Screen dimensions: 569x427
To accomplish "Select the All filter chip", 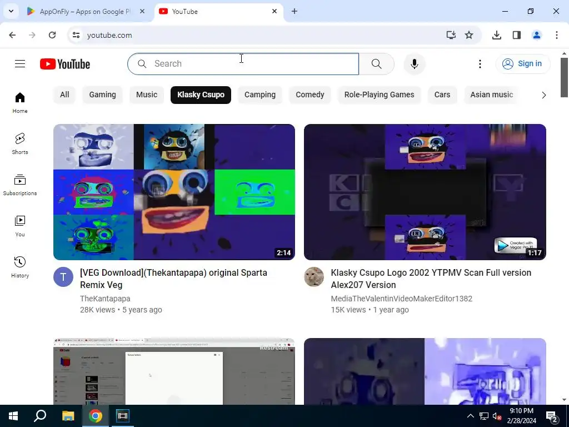I will click(64, 95).
